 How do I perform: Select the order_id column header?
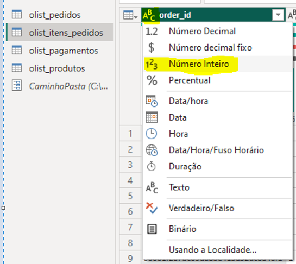point(213,15)
